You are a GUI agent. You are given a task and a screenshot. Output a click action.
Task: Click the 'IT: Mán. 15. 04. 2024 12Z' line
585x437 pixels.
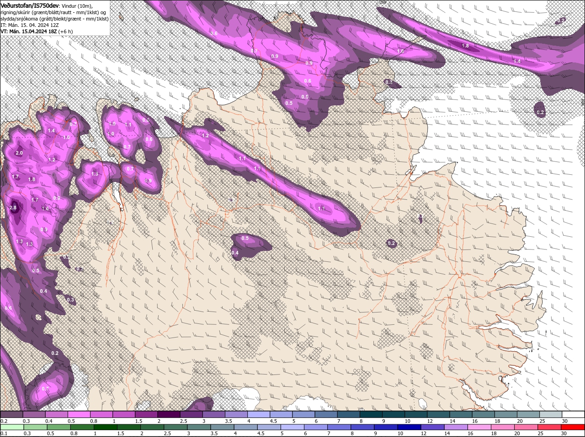pos(29,25)
